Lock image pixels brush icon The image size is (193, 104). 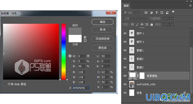pyautogui.click(x=137, y=24)
